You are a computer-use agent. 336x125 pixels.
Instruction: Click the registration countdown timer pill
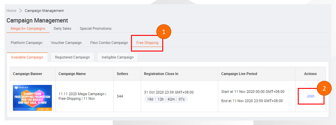[166, 99]
